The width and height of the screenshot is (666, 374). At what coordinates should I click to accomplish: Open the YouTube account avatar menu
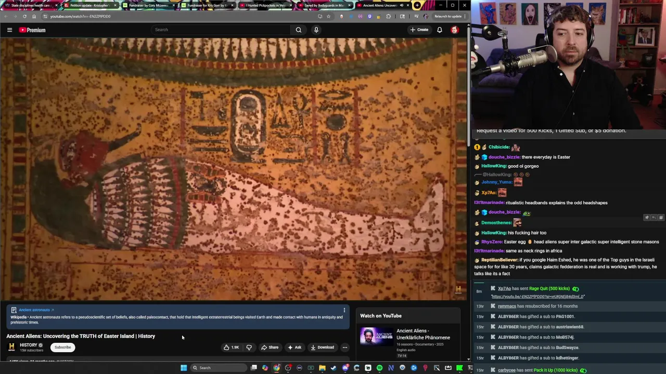[x=455, y=30]
